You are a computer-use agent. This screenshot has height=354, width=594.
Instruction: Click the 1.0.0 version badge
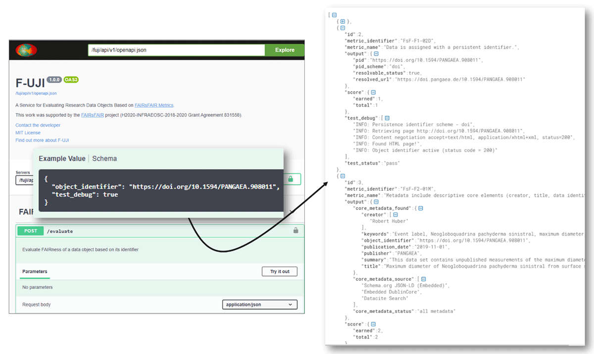coord(54,79)
